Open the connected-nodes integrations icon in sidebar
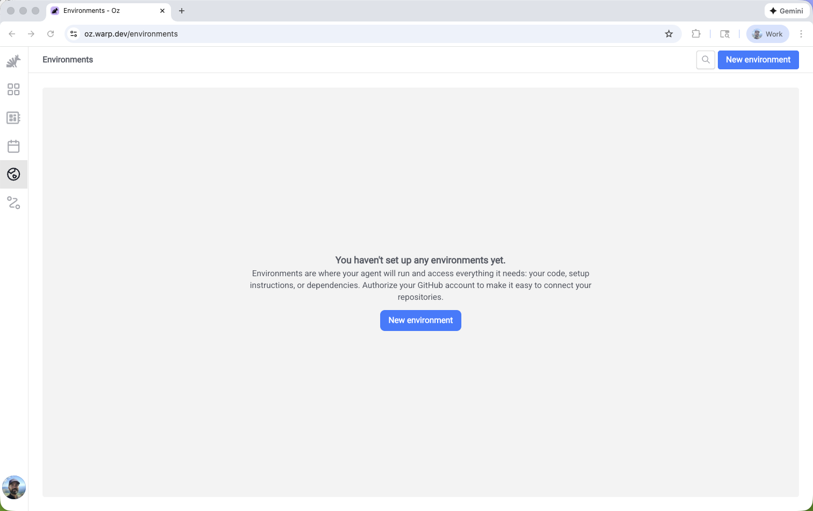This screenshot has height=511, width=813. (x=13, y=203)
